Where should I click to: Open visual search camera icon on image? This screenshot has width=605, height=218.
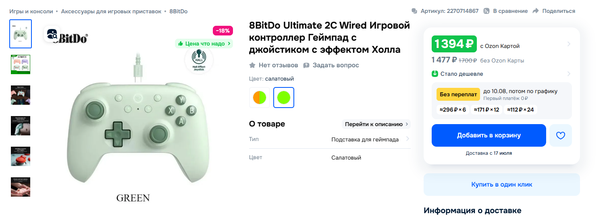pos(52,34)
